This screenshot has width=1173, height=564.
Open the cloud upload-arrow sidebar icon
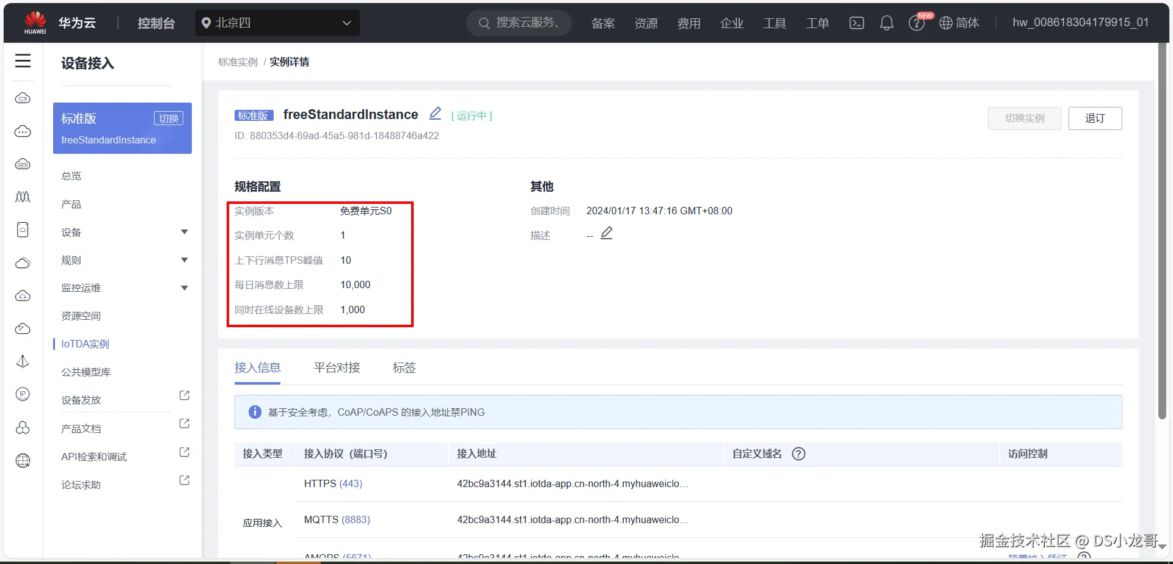[x=23, y=296]
